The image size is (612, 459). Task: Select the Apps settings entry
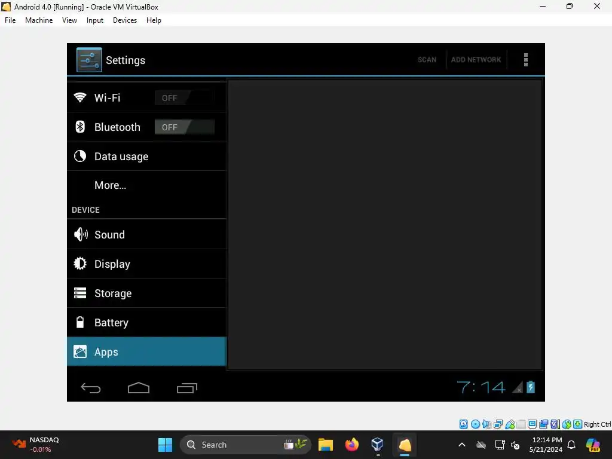coord(147,351)
